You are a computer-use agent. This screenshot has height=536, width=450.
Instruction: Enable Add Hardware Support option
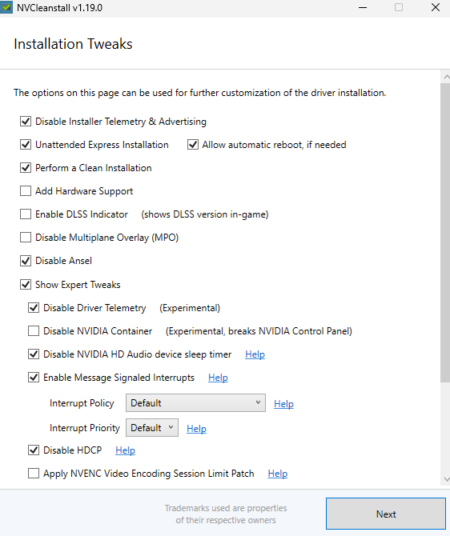[26, 190]
